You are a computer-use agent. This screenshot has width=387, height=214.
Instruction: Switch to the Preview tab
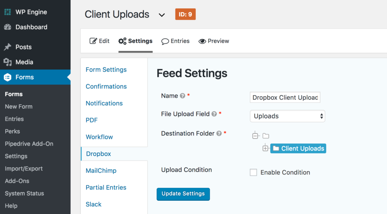point(214,41)
